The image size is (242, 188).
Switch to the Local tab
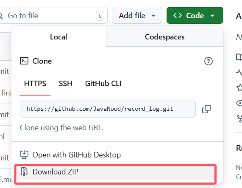point(58,37)
